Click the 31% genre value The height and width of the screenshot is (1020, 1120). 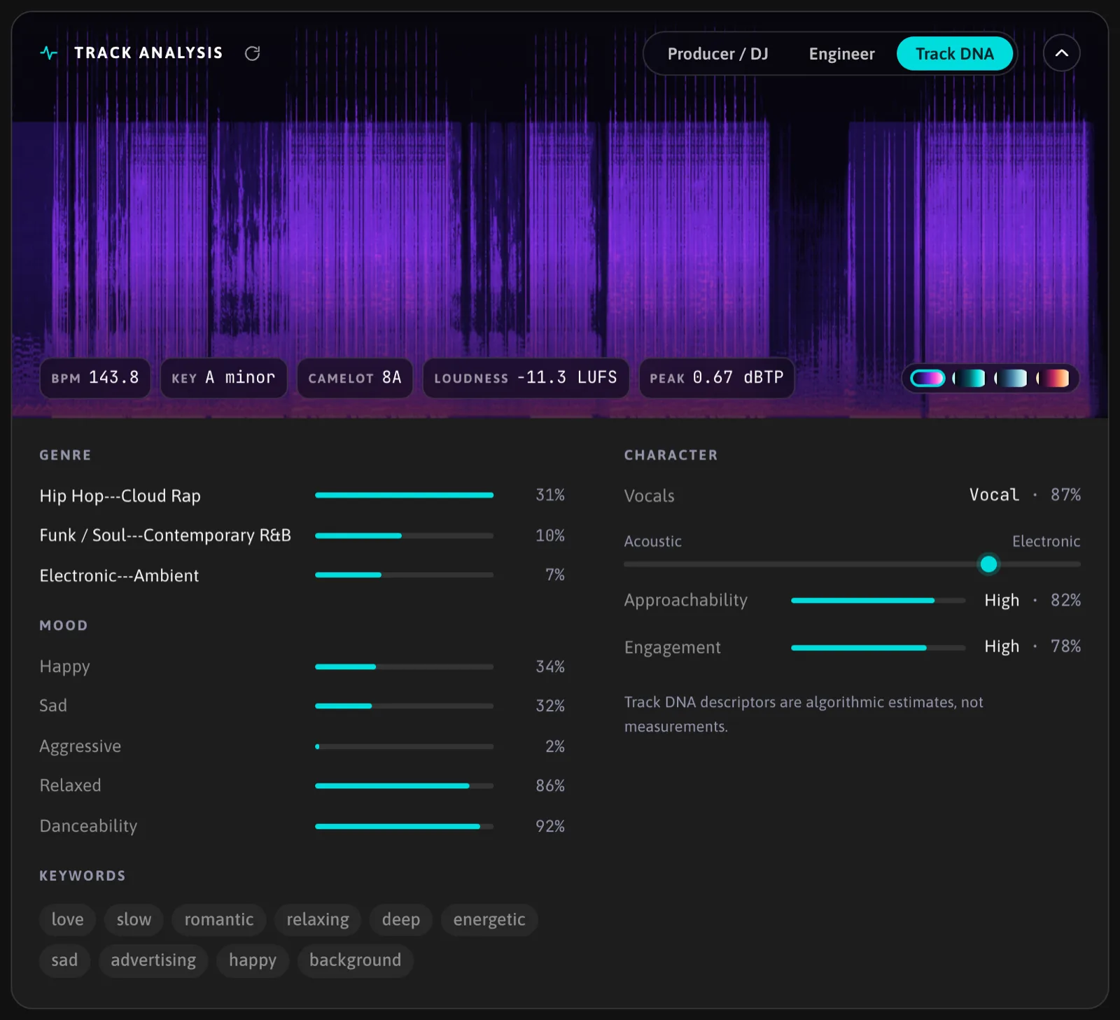pyautogui.click(x=550, y=495)
